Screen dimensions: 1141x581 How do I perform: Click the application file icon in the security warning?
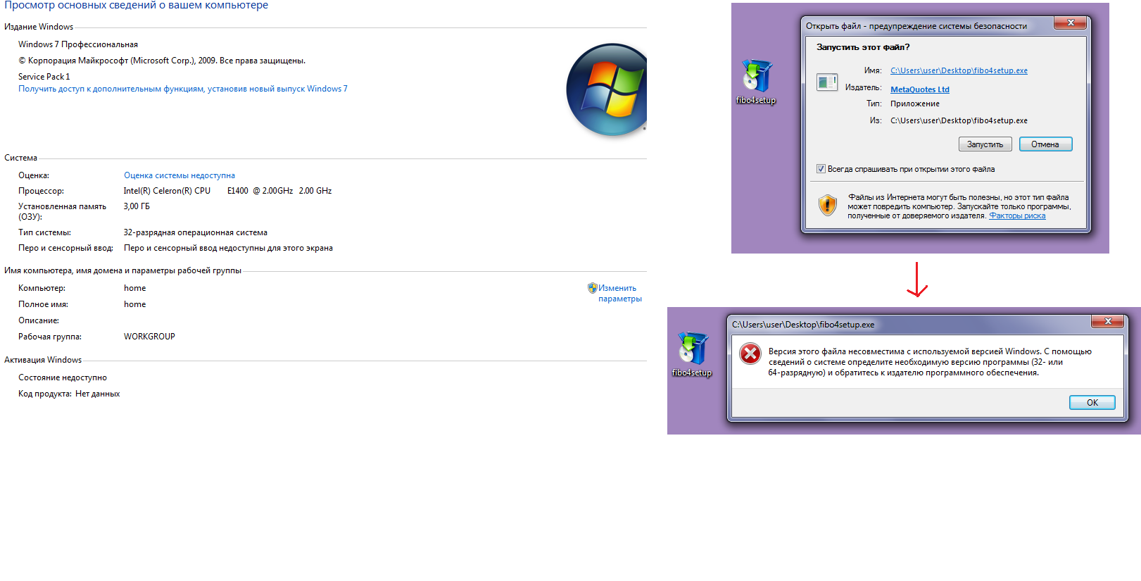pyautogui.click(x=827, y=82)
